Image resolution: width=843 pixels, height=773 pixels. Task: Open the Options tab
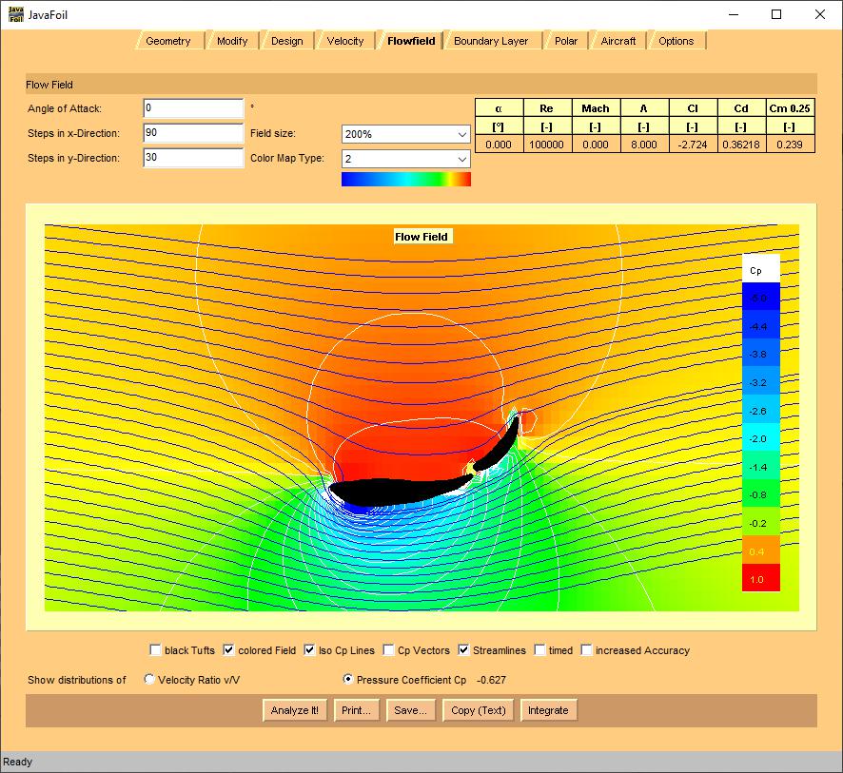coord(676,41)
